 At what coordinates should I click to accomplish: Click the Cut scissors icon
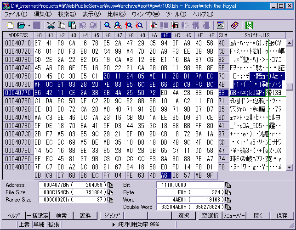[x=51, y=25]
